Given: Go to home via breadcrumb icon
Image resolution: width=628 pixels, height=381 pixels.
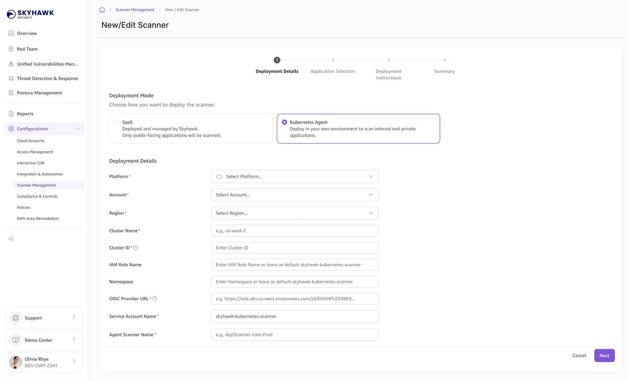Looking at the screenshot, I should pyautogui.click(x=102, y=10).
